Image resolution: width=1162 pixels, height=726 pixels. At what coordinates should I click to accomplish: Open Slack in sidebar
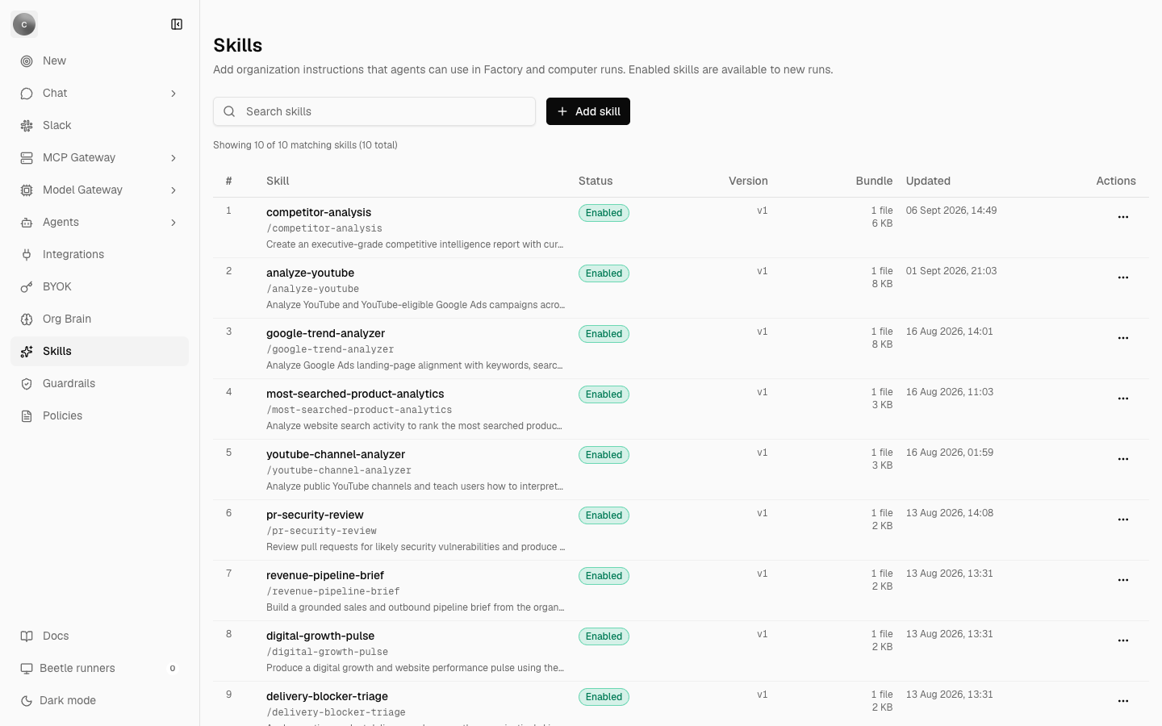(x=99, y=126)
